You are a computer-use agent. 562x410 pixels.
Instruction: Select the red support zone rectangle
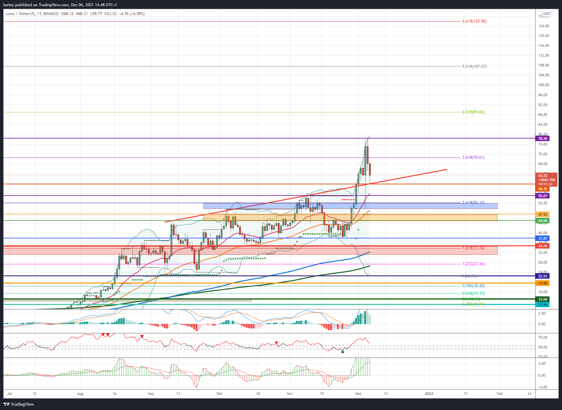[250, 251]
